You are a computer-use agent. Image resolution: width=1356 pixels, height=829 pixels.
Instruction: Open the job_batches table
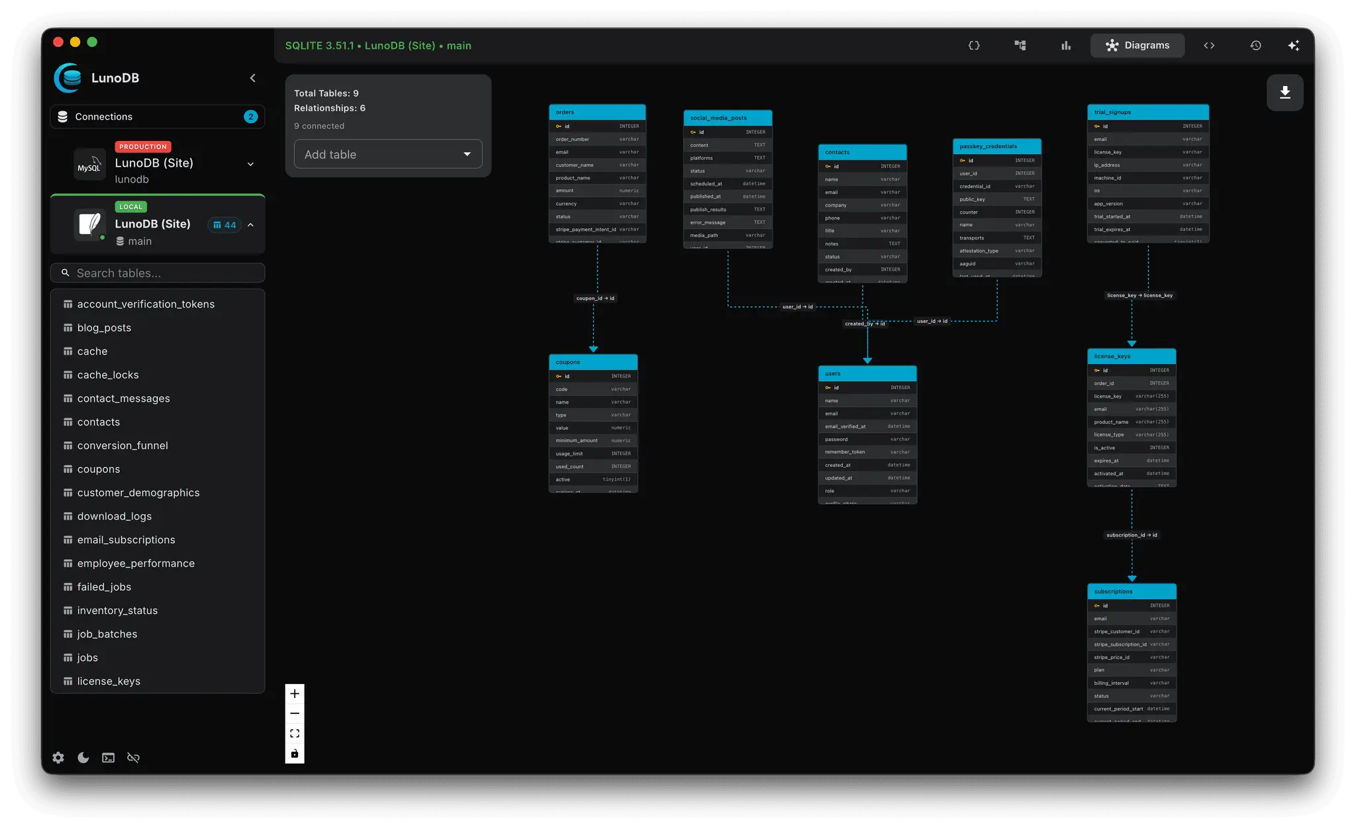158,634
